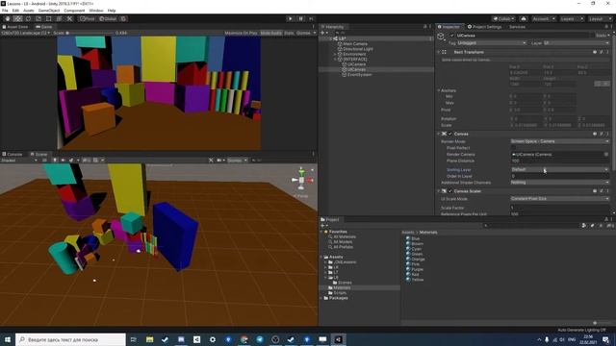Click the Plane Distance input field
This screenshot has height=346, width=616.
click(560, 161)
